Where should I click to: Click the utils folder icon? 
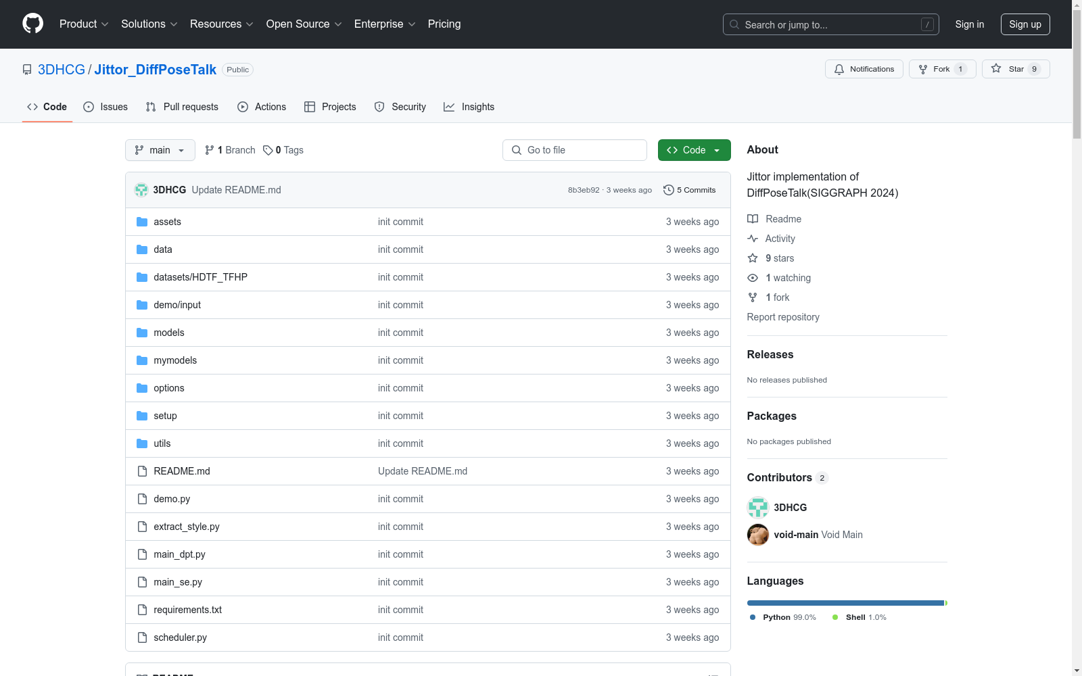(142, 443)
